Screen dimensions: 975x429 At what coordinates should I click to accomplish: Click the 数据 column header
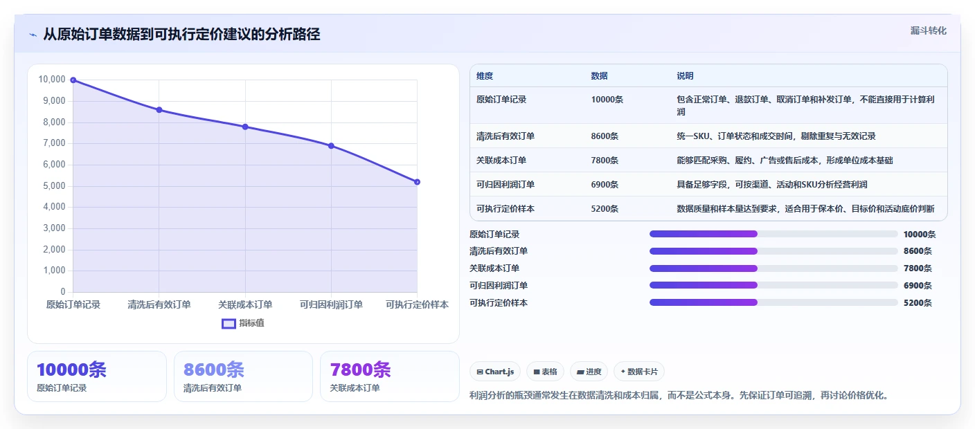coord(599,76)
